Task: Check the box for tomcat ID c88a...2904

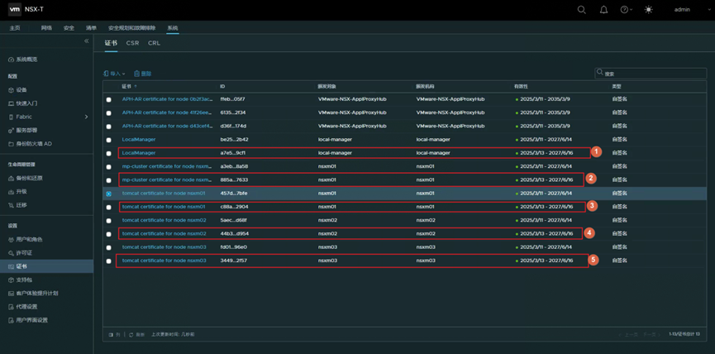Action: [x=108, y=207]
